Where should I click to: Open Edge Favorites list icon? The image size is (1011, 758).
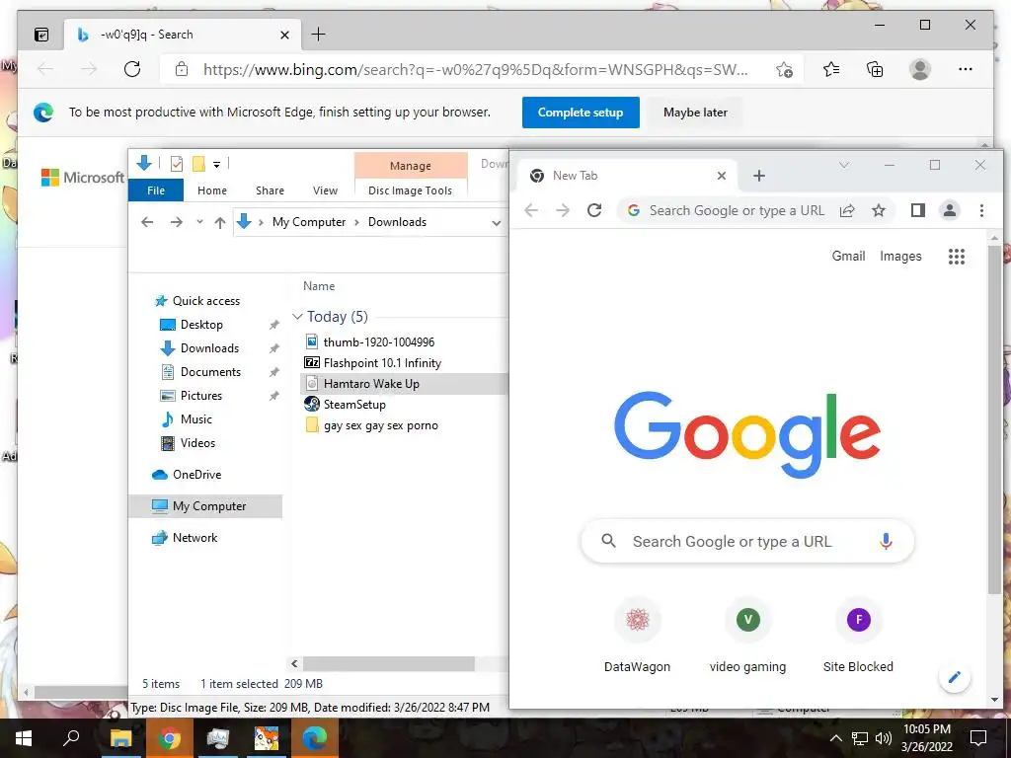pos(831,69)
